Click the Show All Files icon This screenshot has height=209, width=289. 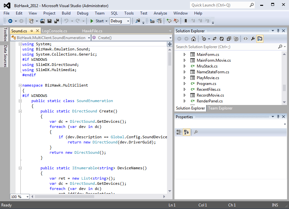click(x=236, y=39)
